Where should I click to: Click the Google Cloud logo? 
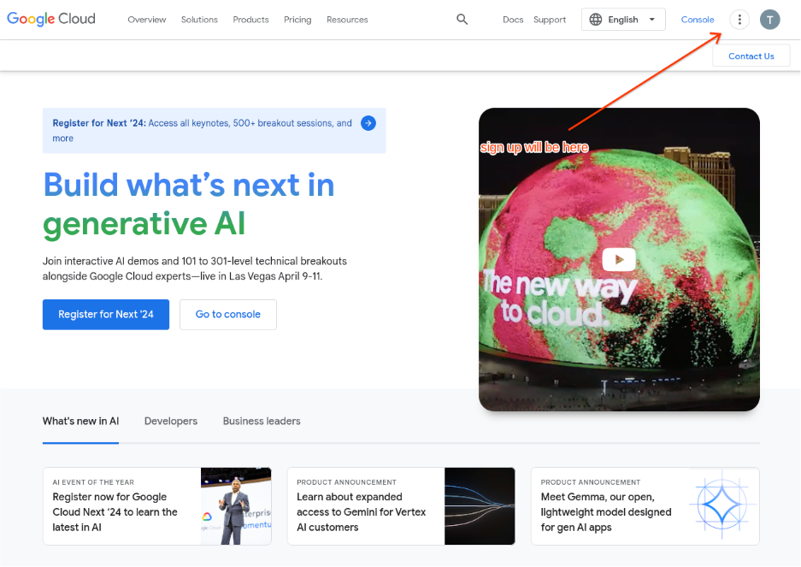coord(51,19)
